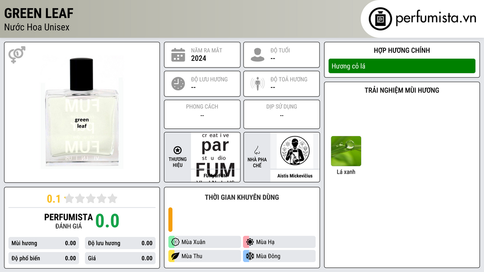Open the FUMparFUM brand logo
484x272 pixels.
click(x=216, y=157)
